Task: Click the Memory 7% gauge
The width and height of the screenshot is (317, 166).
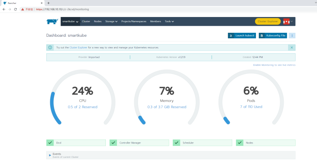Action: pyautogui.click(x=167, y=97)
